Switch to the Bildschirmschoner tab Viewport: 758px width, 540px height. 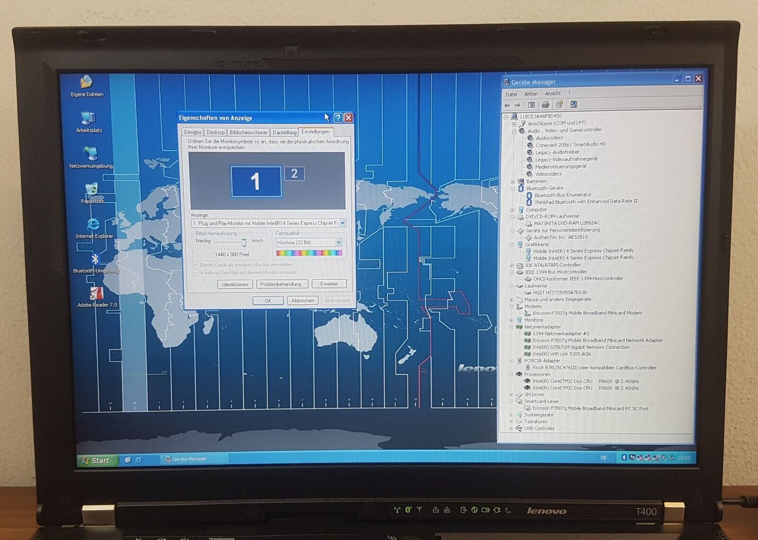(249, 133)
